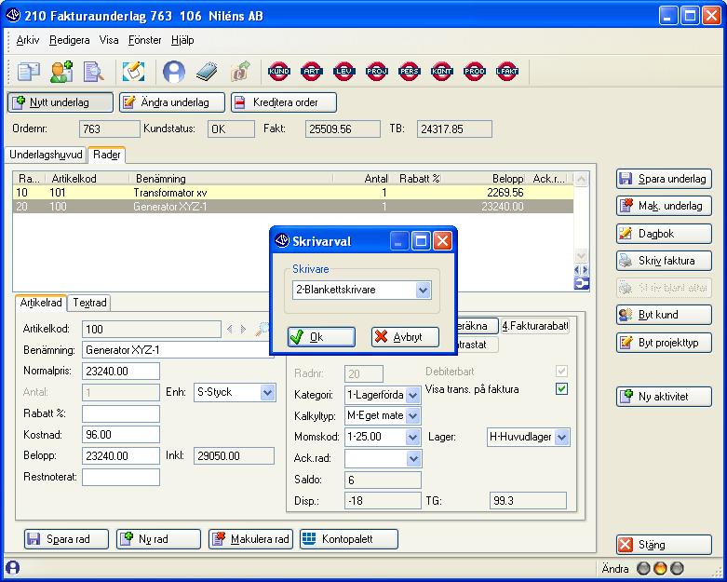This screenshot has height=582, width=727.
Task: Expand the Lager warehouse dropdown
Action: coord(561,437)
